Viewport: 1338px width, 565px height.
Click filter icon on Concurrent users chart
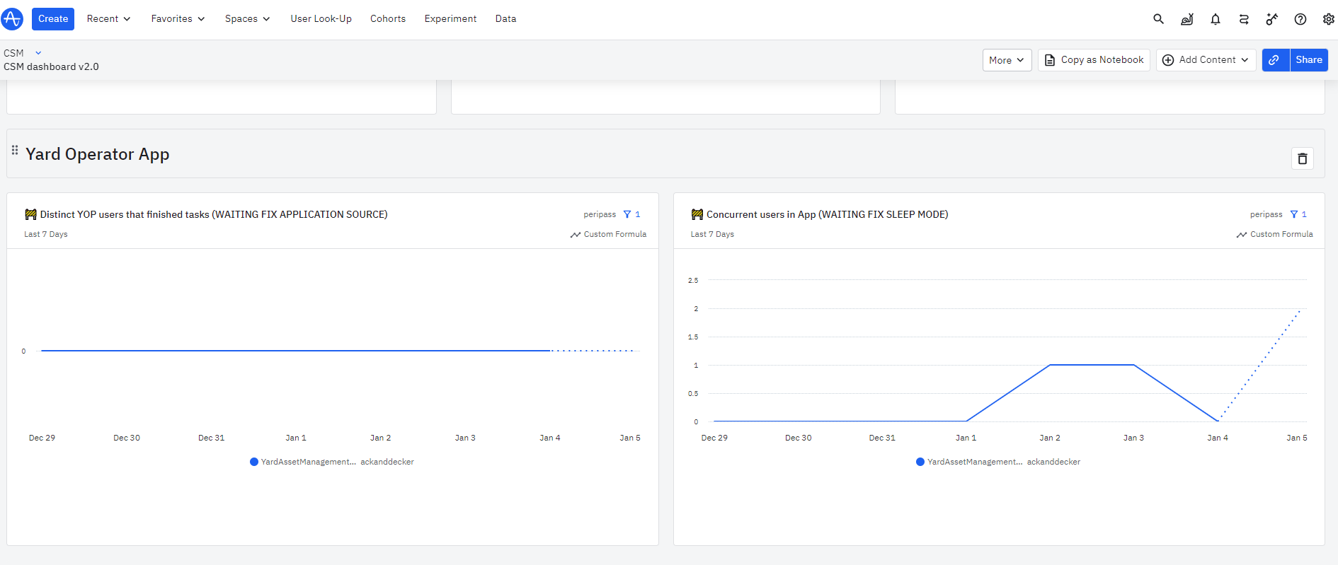coord(1294,214)
